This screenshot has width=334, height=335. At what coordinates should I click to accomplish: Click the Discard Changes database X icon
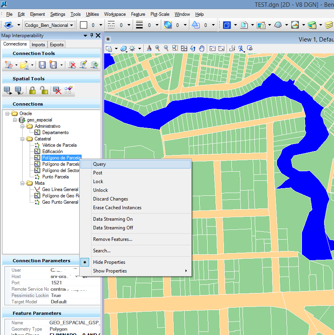57,90
